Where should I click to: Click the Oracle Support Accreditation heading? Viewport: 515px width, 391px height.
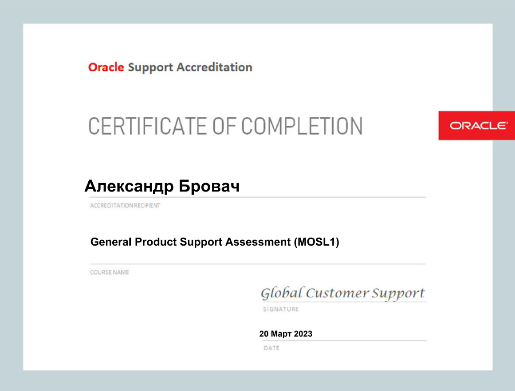[170, 67]
